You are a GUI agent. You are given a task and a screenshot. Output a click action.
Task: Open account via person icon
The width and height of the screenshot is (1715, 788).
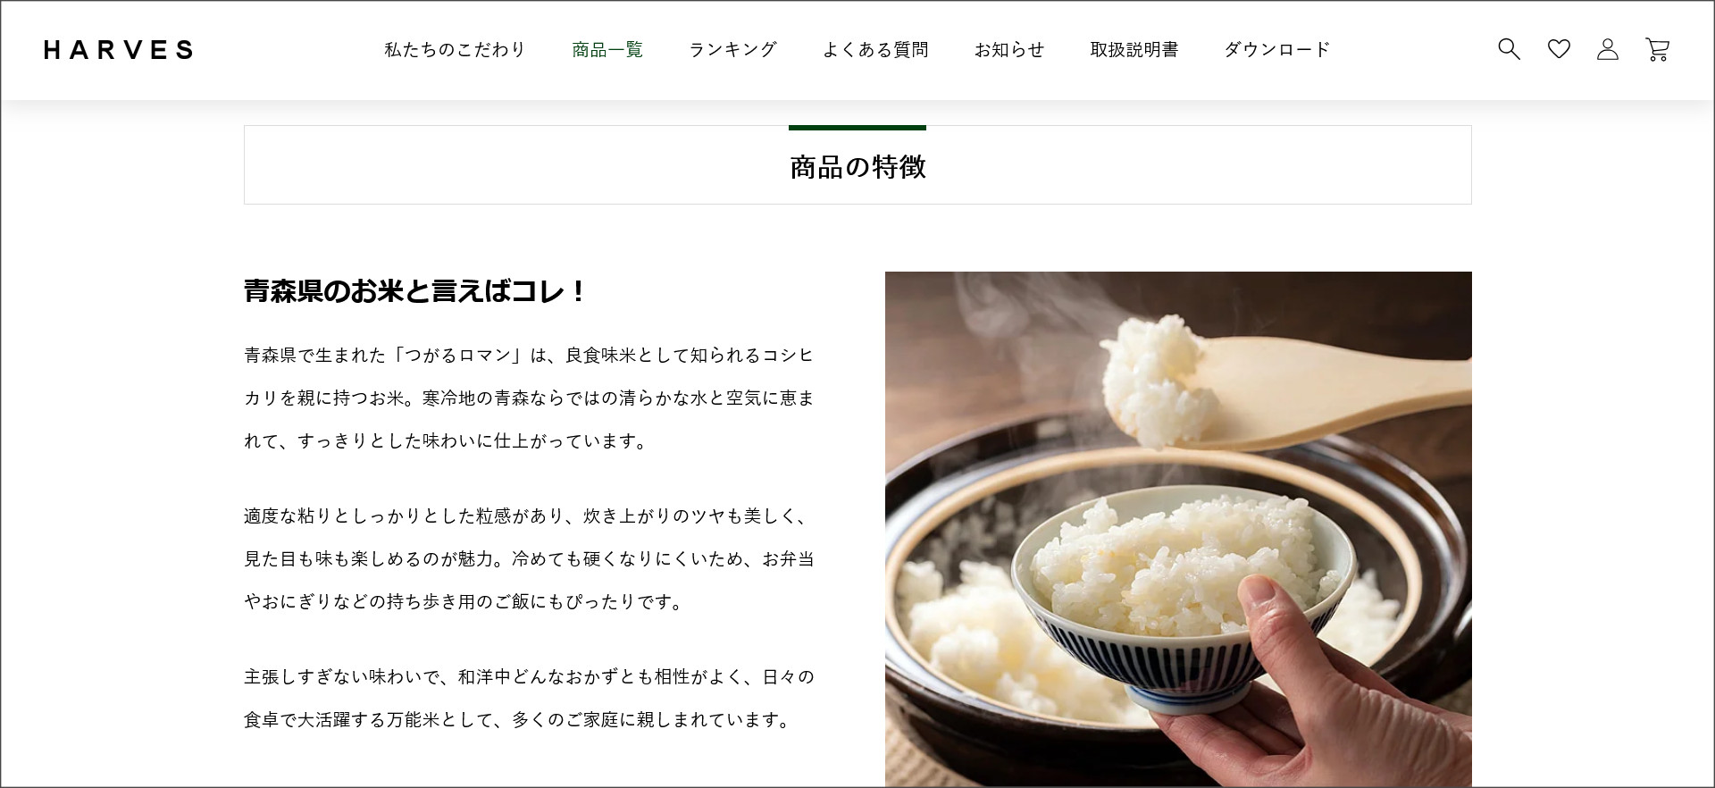1608,49
